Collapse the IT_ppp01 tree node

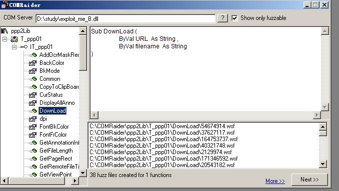point(14,47)
